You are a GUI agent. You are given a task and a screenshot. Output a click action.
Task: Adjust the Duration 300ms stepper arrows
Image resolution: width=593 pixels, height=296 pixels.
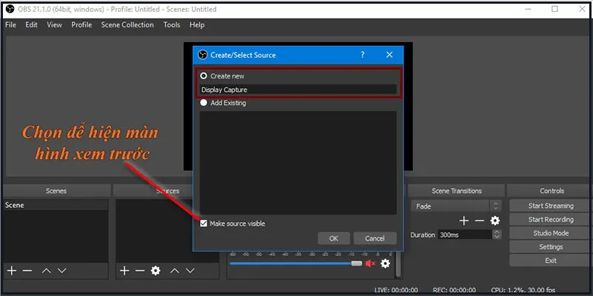click(x=497, y=235)
